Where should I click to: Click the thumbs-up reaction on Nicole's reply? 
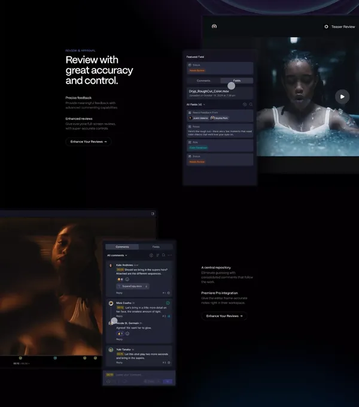tap(120, 333)
